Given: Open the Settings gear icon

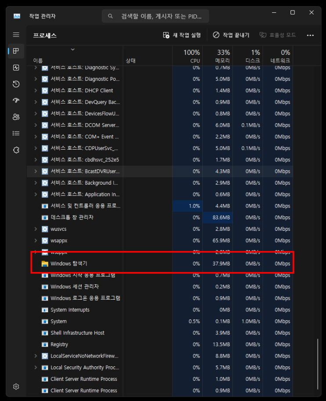Looking at the screenshot, I should point(16,387).
